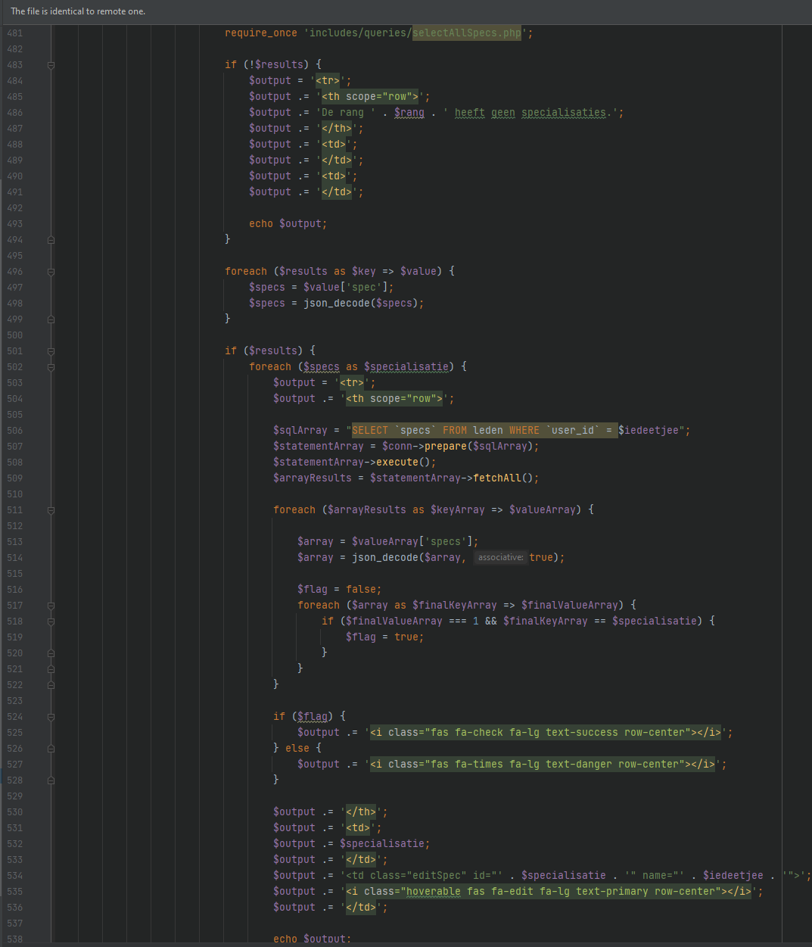Fold the foreach $results loop at line 496

coord(51,272)
